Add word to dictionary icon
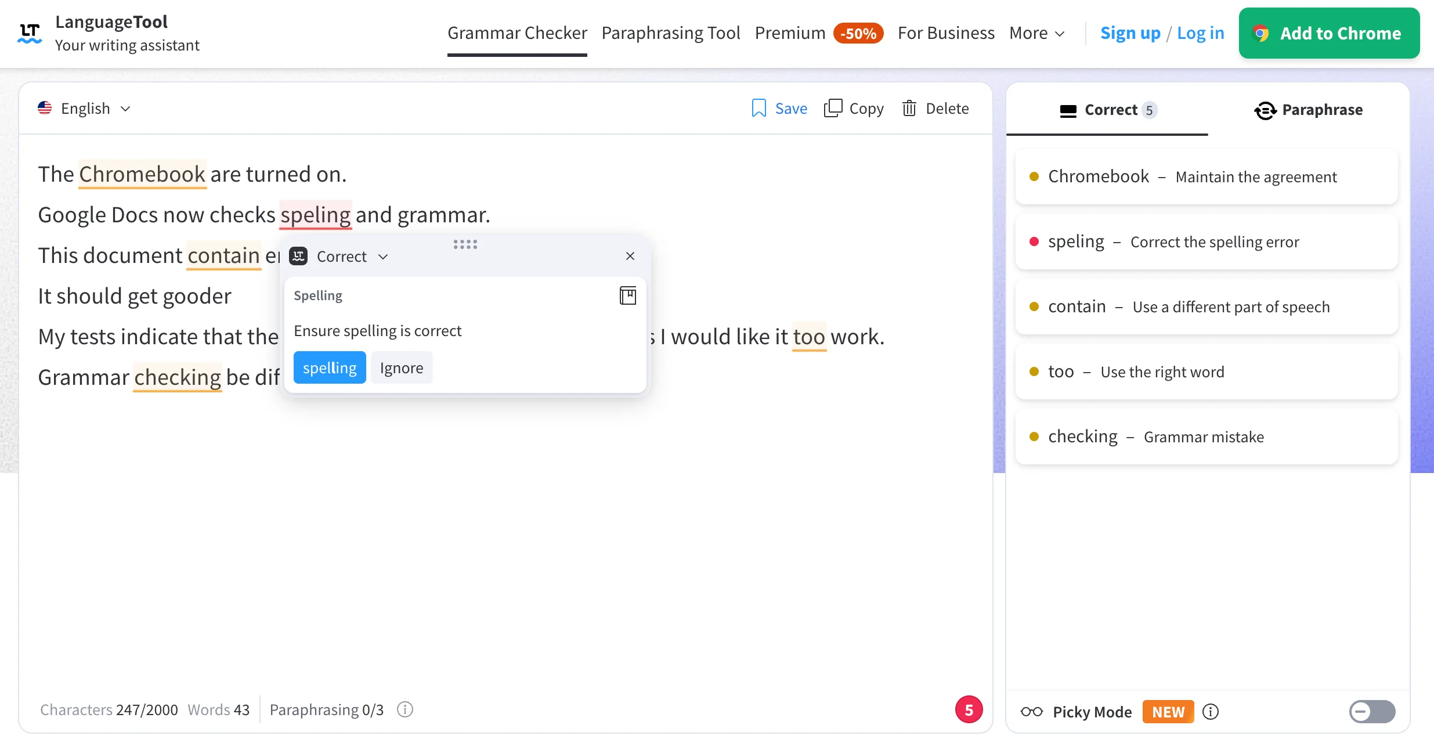The width and height of the screenshot is (1434, 754). (628, 295)
